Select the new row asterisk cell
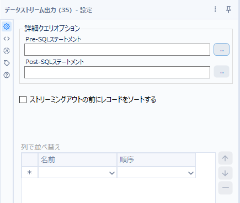This screenshot has height=203, width=240. coord(30,173)
